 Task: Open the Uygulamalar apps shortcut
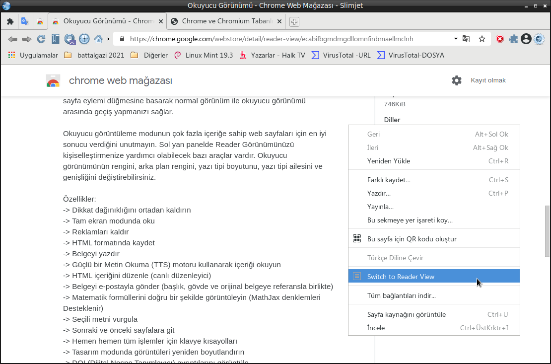33,55
